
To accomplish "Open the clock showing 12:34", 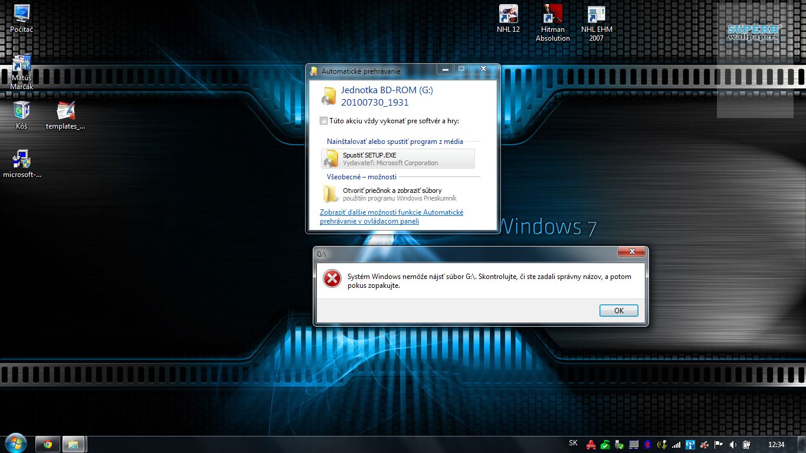I will point(776,444).
